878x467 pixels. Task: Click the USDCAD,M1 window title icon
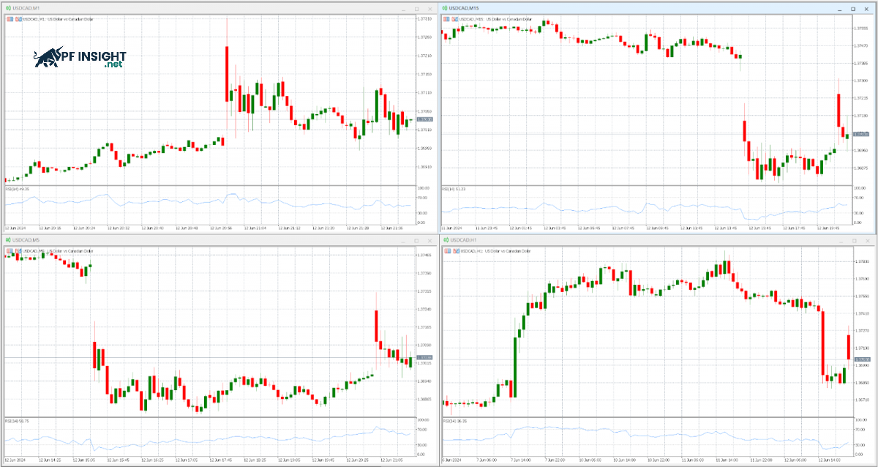pos(7,8)
